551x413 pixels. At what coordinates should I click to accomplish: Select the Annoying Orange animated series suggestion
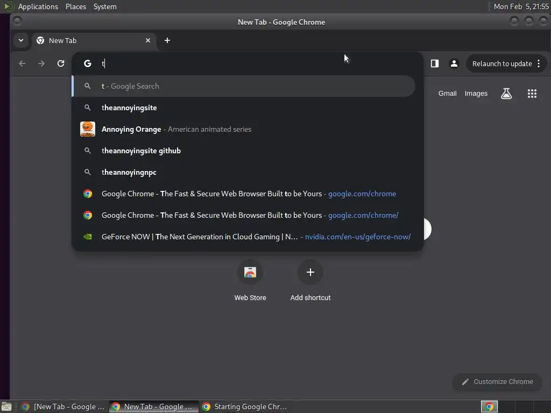pyautogui.click(x=244, y=129)
